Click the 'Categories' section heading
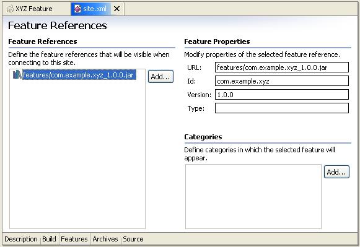Image resolution: width=360 pixels, height=247 pixels. 203,137
